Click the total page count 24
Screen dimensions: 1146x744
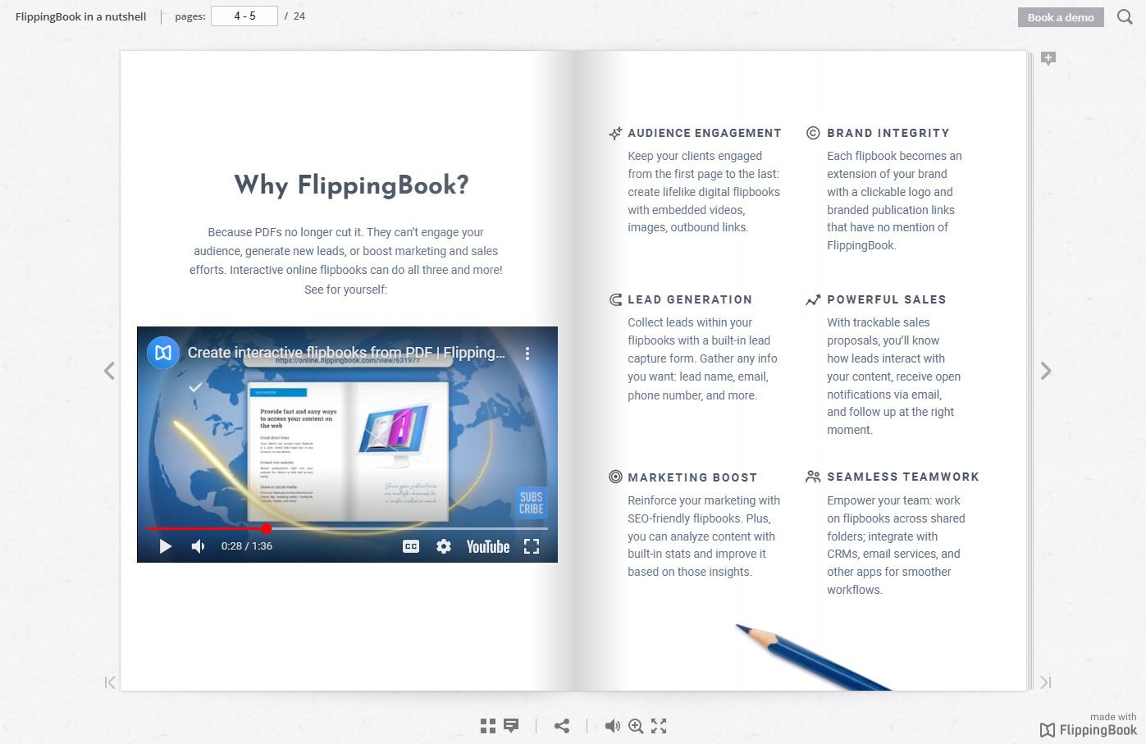[299, 16]
